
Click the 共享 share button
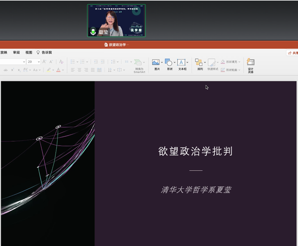pyautogui.click(x=293, y=53)
